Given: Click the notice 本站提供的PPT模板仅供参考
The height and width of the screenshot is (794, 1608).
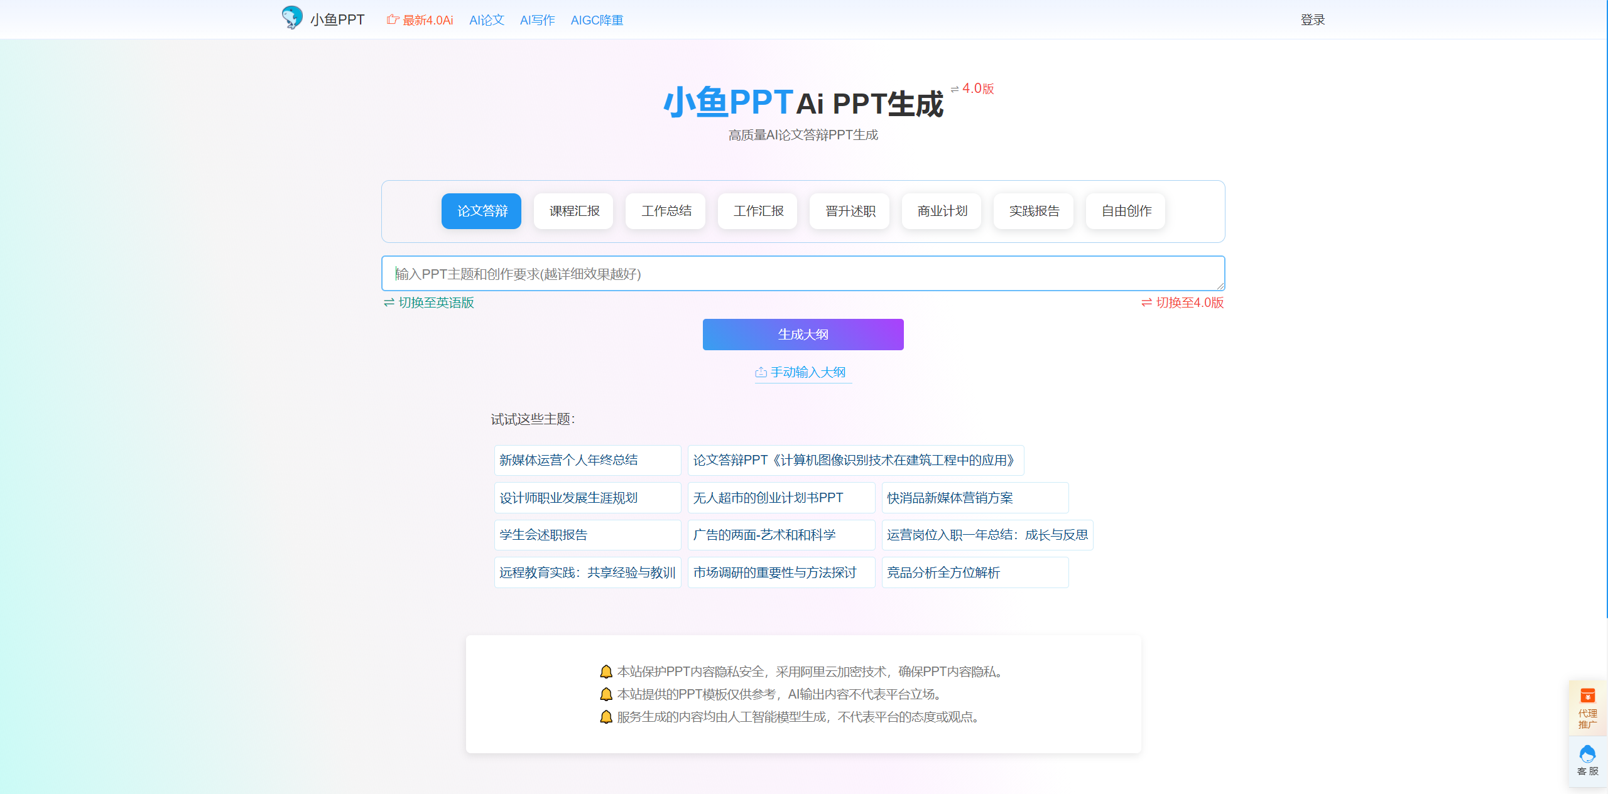Looking at the screenshot, I should coord(772,694).
